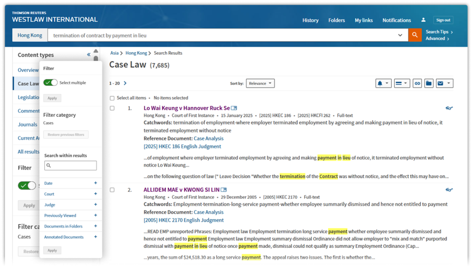Tick the checkbox for ALLIDEM MAE result

click(x=112, y=190)
